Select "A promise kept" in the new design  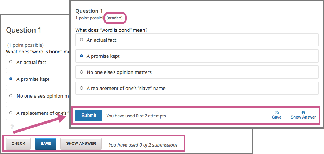pyautogui.click(x=81, y=56)
